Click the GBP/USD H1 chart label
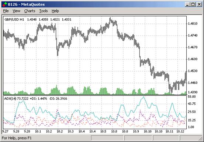Image resolution: width=204 pixels, height=142 pixels. [14, 19]
